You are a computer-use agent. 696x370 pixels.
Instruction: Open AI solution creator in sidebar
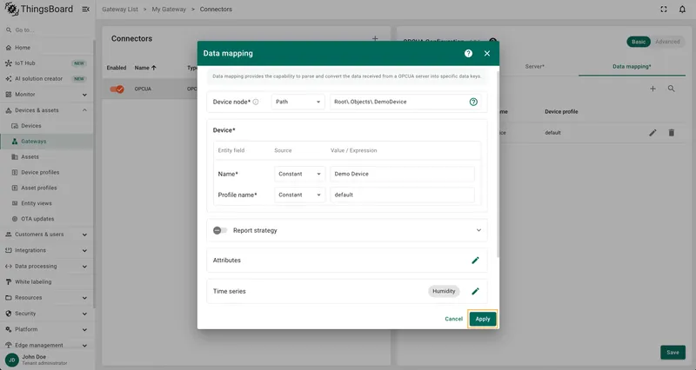[x=47, y=79]
